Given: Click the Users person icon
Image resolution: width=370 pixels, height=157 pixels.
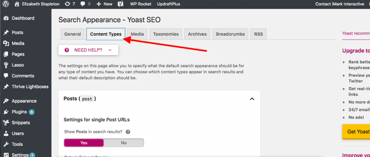Looking at the screenshot, I should [x=6, y=134].
